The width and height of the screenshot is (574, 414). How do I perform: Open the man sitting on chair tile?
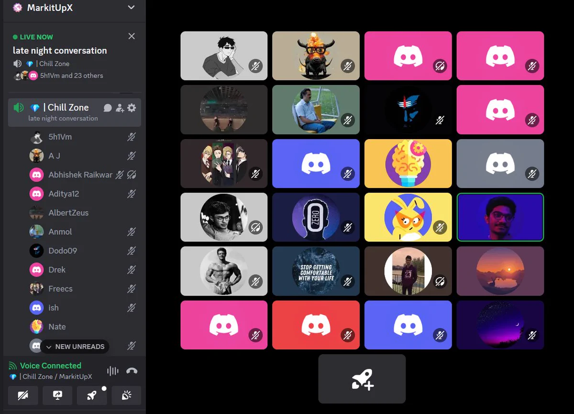[316, 109]
